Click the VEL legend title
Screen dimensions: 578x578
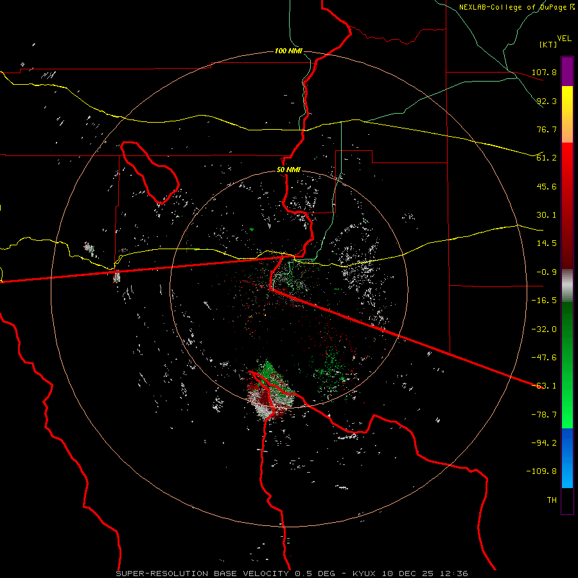coord(564,39)
